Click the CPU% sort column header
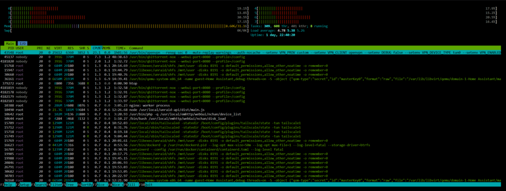Screen dimensions: 506x191 pos(97,48)
